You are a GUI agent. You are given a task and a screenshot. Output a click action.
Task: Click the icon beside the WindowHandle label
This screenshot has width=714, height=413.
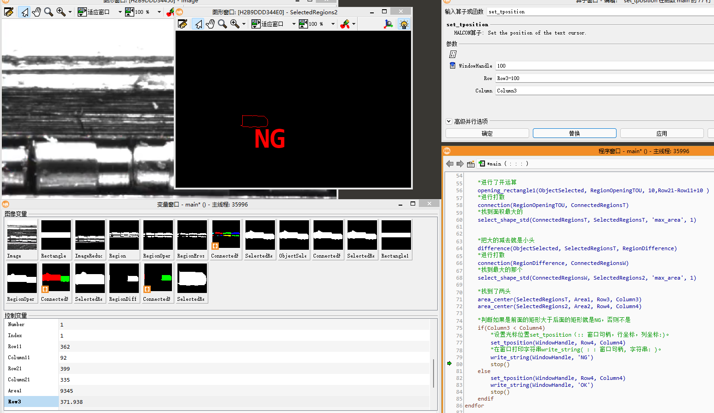point(452,66)
